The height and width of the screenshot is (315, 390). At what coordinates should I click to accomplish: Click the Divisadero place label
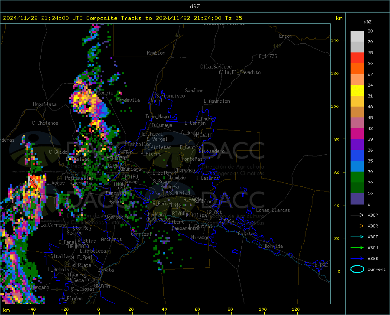tap(211, 151)
